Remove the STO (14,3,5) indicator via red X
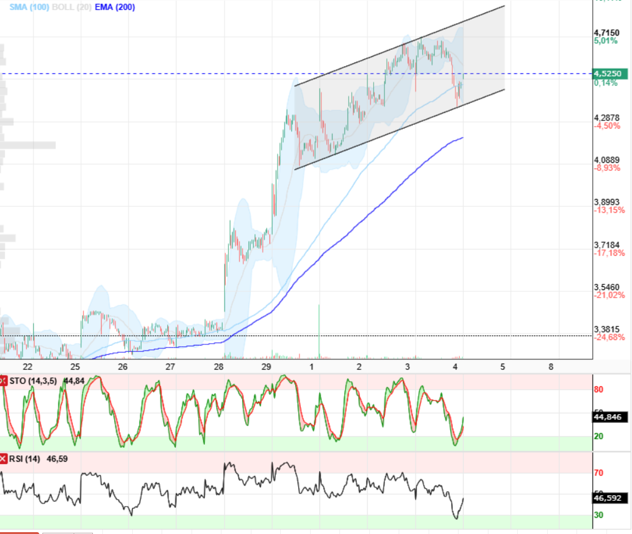This screenshot has width=632, height=534. point(3,381)
